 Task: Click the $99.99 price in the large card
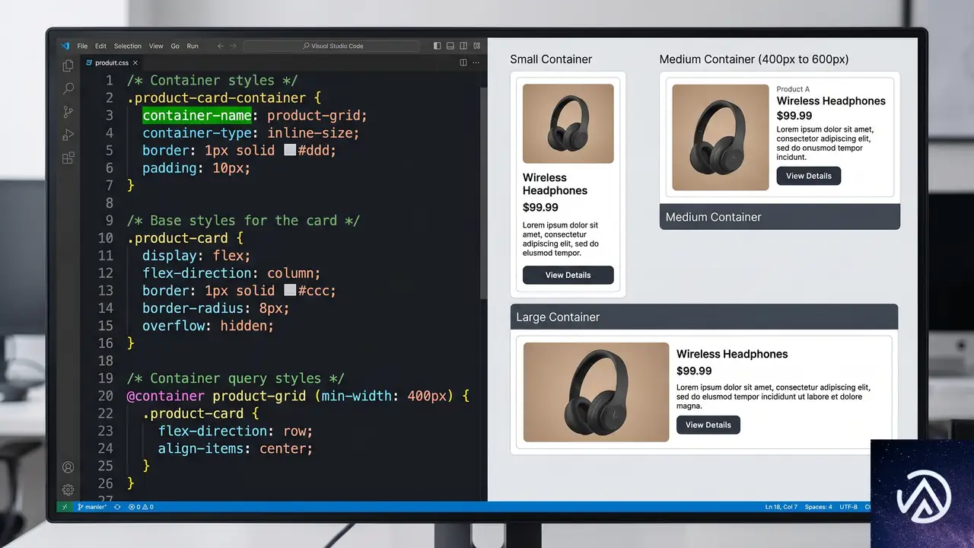click(x=694, y=371)
